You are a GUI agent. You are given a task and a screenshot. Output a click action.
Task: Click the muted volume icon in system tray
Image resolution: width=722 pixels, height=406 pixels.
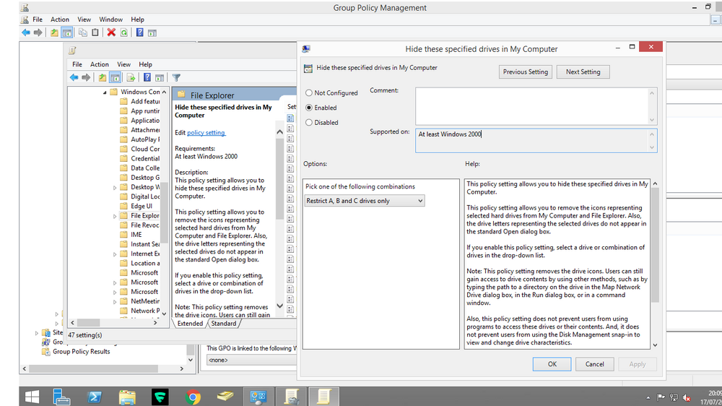pyautogui.click(x=687, y=397)
